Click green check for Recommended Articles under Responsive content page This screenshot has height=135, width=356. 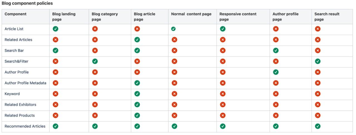[x=222, y=126]
